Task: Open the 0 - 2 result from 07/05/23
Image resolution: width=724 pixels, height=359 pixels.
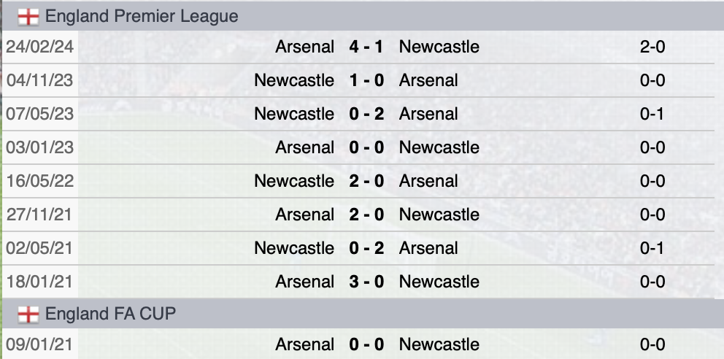Action: [366, 114]
